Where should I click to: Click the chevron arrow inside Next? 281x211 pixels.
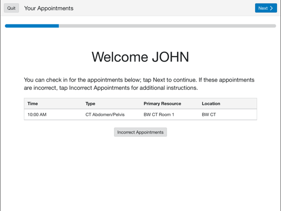pyautogui.click(x=271, y=8)
